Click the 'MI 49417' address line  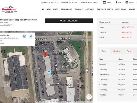[6, 25]
